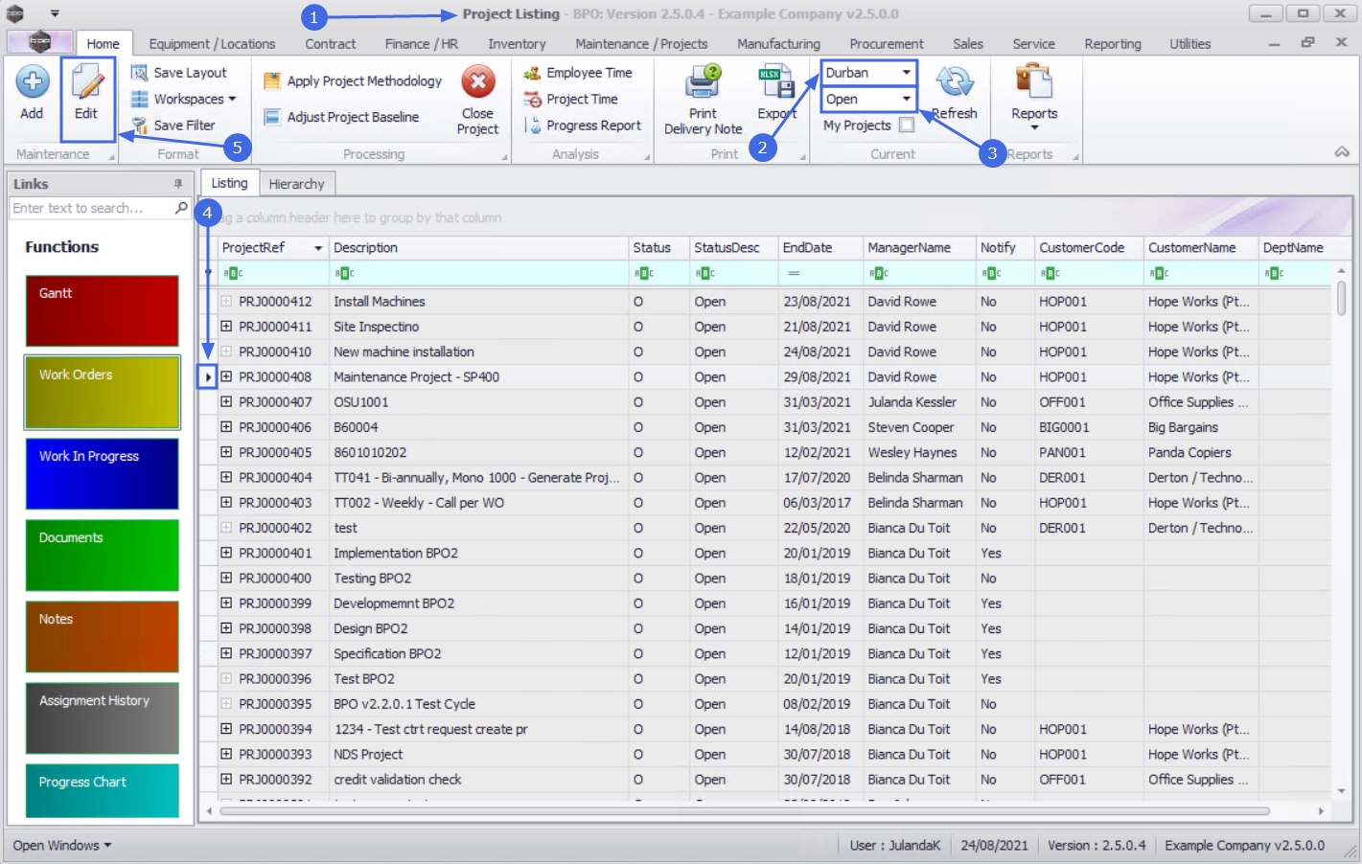1362x864 pixels.
Task: Open the Notes tile
Action: click(102, 636)
